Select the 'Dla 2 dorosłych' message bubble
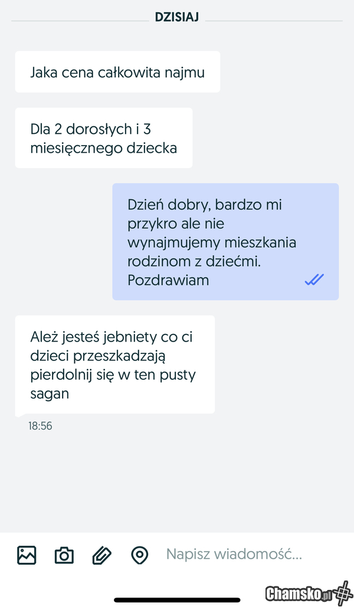 (104, 138)
